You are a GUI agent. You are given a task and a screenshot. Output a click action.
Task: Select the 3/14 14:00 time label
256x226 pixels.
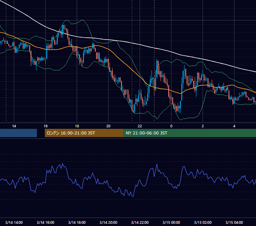tap(14, 222)
